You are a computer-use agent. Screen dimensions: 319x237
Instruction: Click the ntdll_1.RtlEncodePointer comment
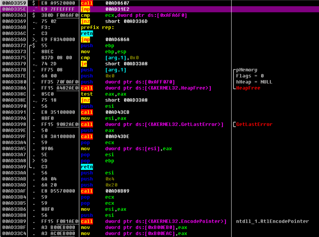272,221
